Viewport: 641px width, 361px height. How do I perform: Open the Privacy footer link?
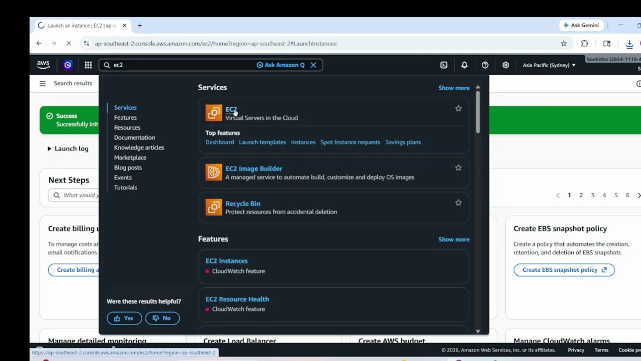(x=576, y=350)
